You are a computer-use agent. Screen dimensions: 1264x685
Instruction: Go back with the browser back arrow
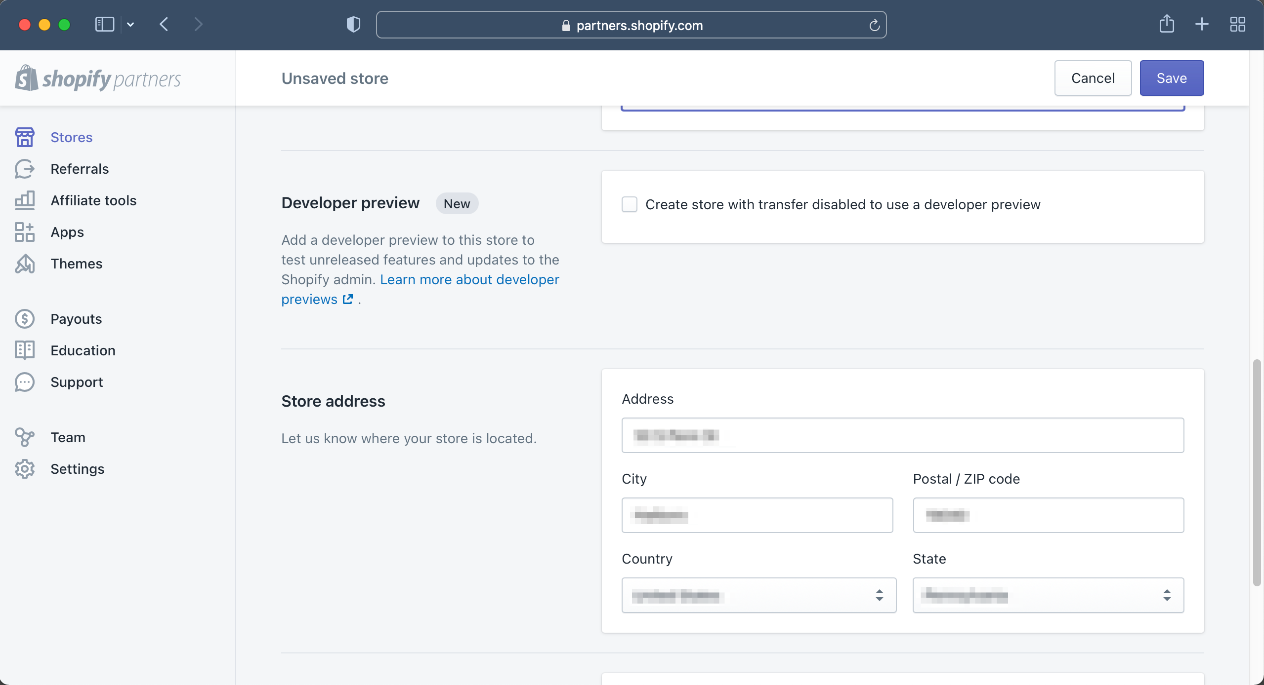click(x=164, y=24)
